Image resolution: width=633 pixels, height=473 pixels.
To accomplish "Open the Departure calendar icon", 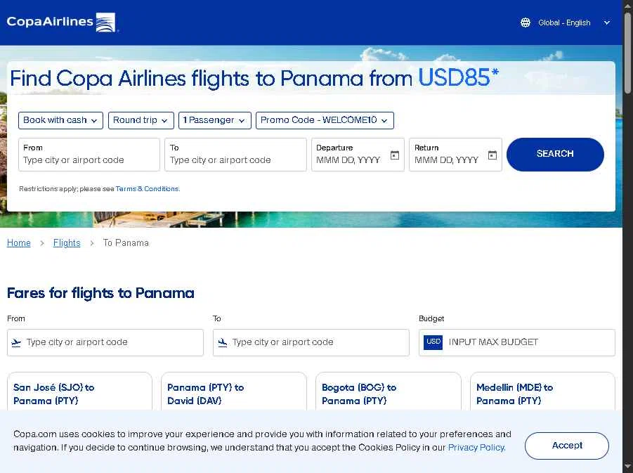I will [x=395, y=155].
